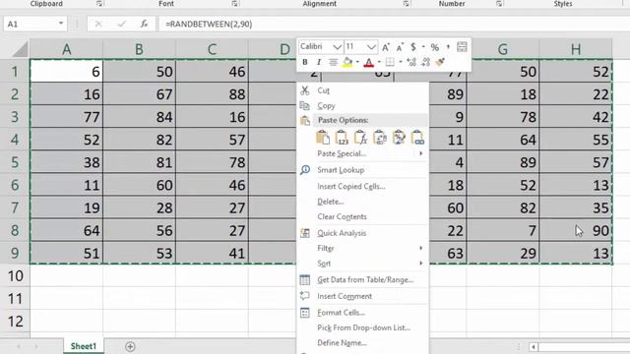Toggle Bold in mini toolbar
The height and width of the screenshot is (354, 630).
pos(305,62)
